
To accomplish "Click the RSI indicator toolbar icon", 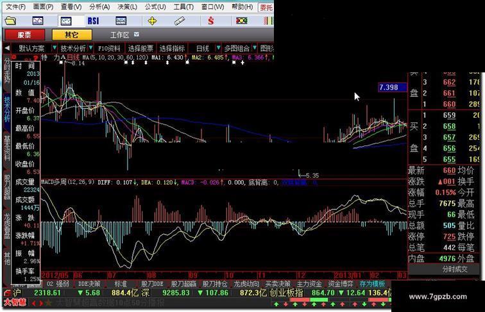I will (93, 21).
